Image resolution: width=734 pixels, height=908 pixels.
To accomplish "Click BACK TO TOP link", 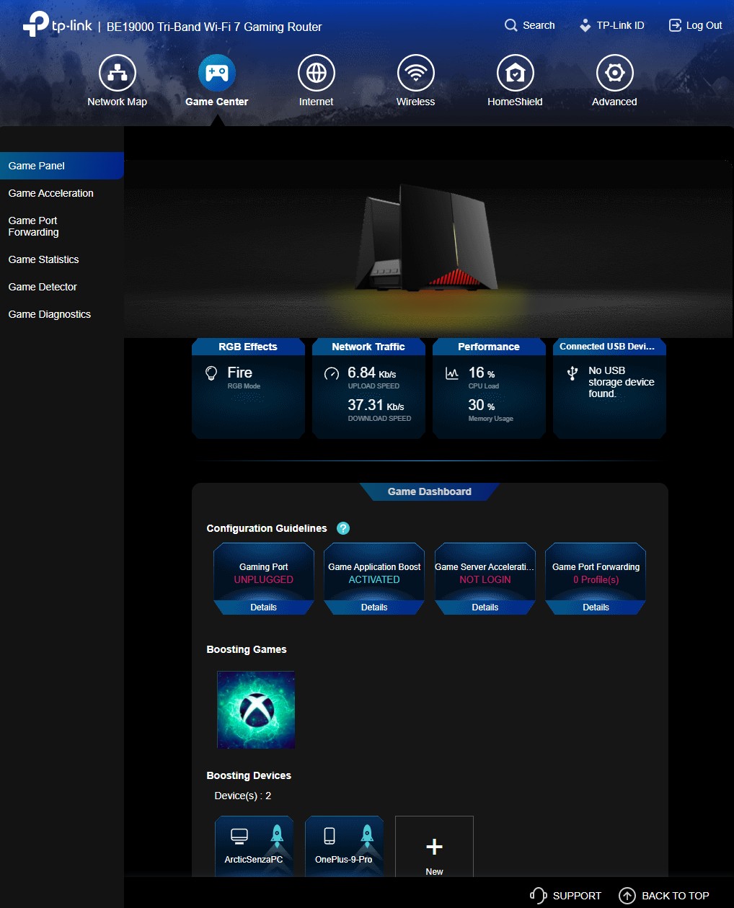I will click(x=665, y=896).
